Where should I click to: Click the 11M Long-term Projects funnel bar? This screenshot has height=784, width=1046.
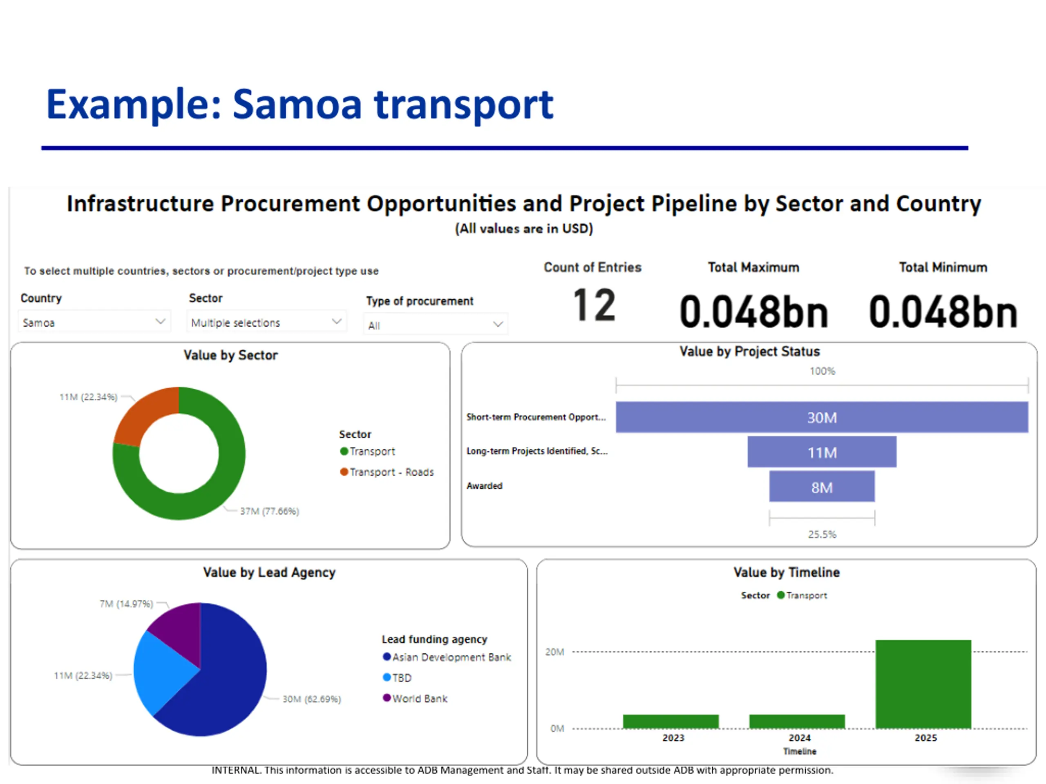(x=821, y=452)
